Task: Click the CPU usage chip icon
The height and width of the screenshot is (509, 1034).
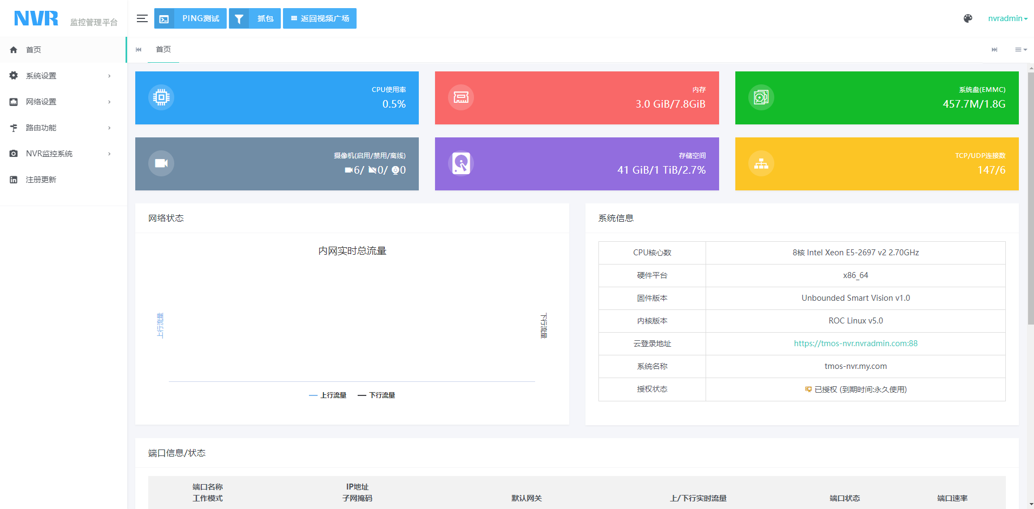Action: pos(161,97)
